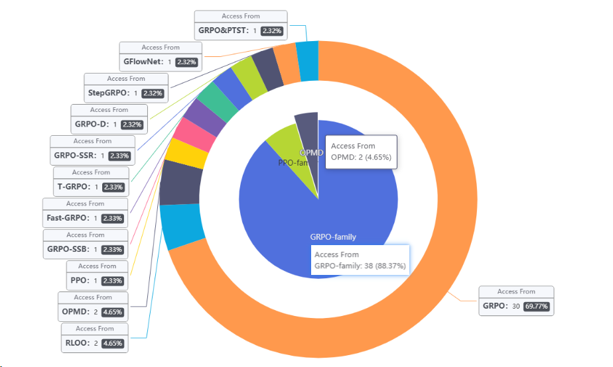Select the OPMD 4.65% outer label box
Image resolution: width=613 pixels, height=367 pixels.
(94, 305)
